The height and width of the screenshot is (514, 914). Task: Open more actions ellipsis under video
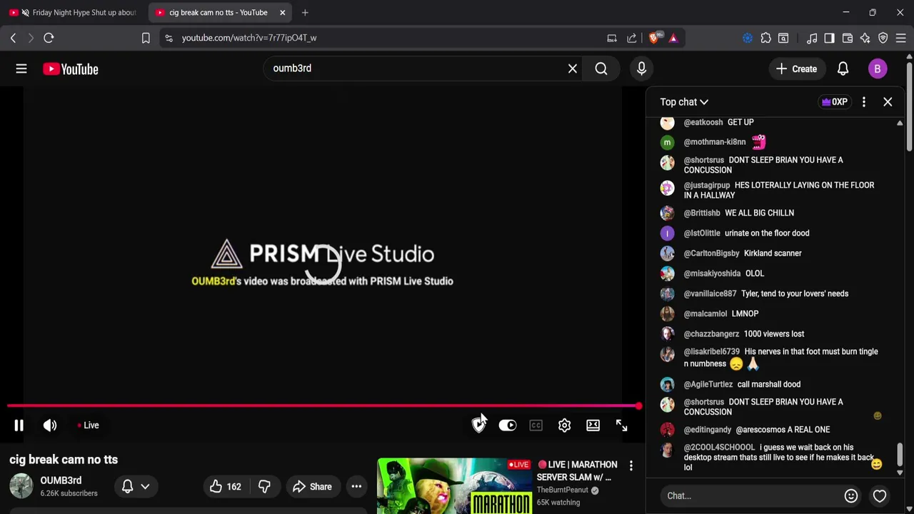(356, 487)
